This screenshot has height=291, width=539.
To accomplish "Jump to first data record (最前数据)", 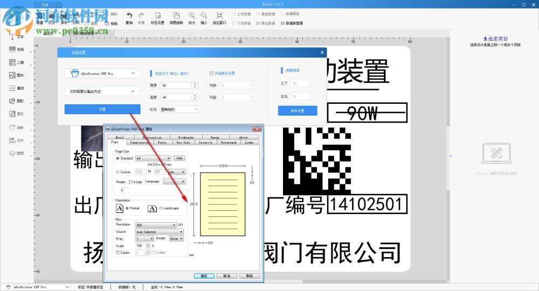I will click(266, 14).
